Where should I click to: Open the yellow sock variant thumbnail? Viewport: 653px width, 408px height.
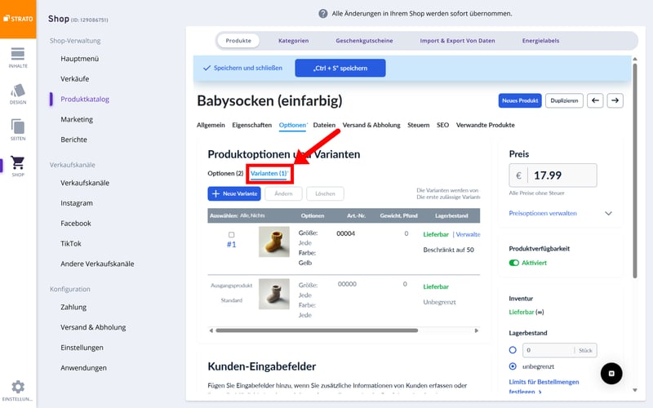(x=274, y=242)
